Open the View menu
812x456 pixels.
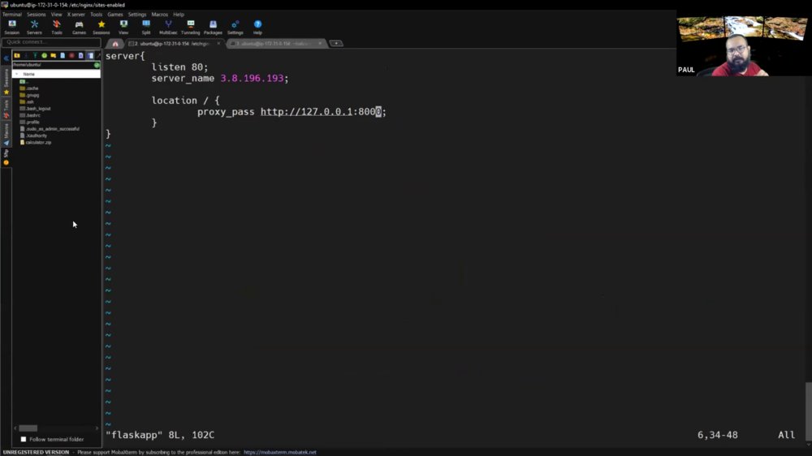tap(57, 15)
